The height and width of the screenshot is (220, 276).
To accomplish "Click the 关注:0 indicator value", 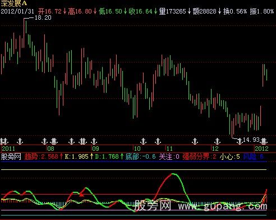I will (x=169, y=156).
